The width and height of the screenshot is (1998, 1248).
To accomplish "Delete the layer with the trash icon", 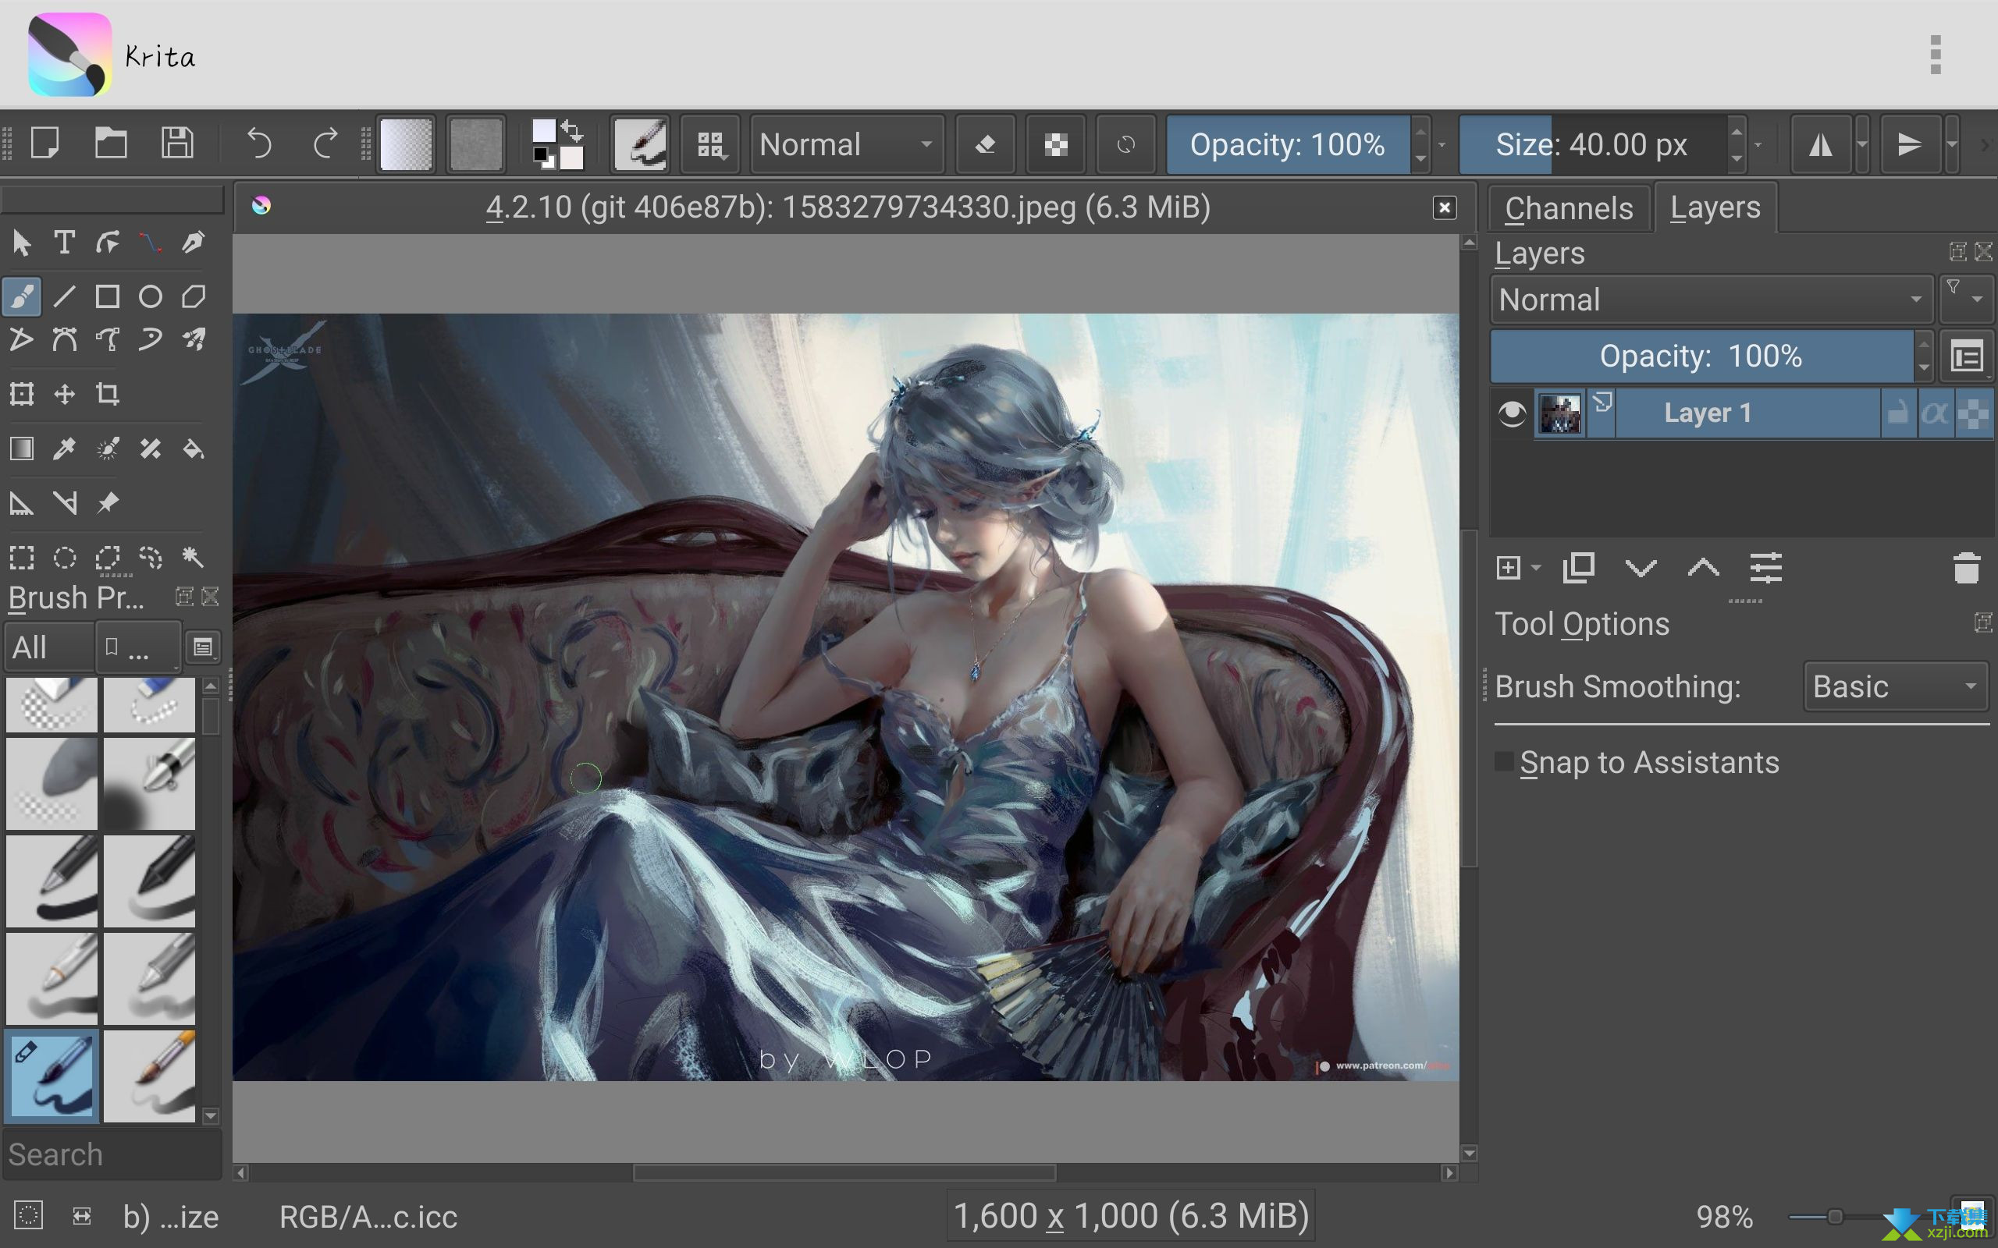I will [x=1967, y=568].
